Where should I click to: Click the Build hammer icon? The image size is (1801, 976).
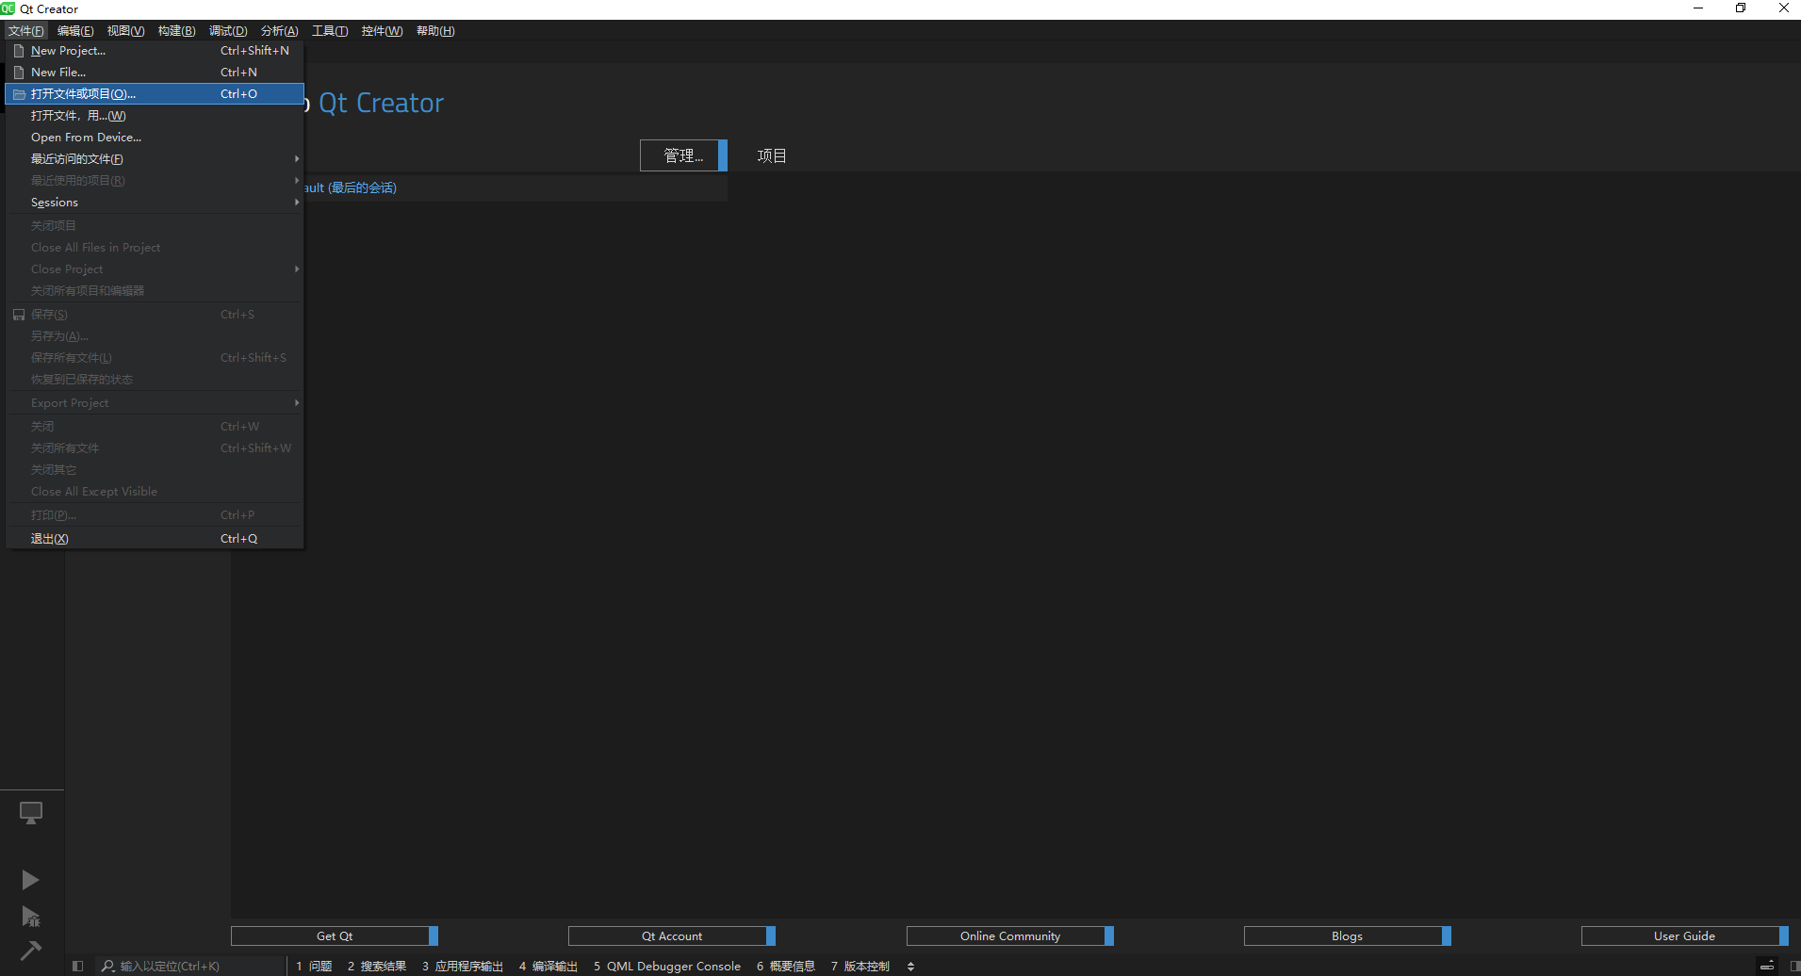[x=30, y=950]
